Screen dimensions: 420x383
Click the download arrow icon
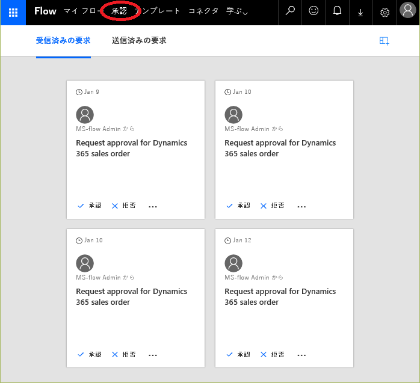pos(360,12)
